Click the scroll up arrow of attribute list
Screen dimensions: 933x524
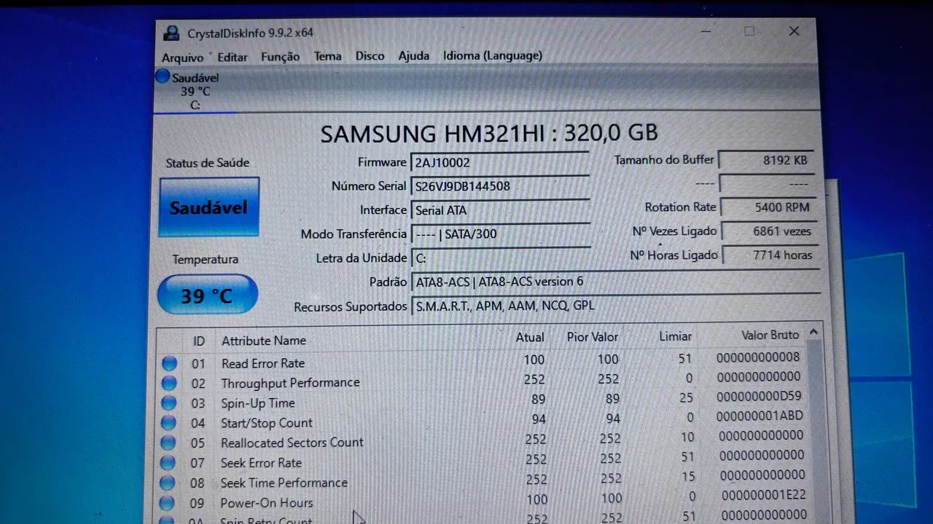[x=813, y=333]
